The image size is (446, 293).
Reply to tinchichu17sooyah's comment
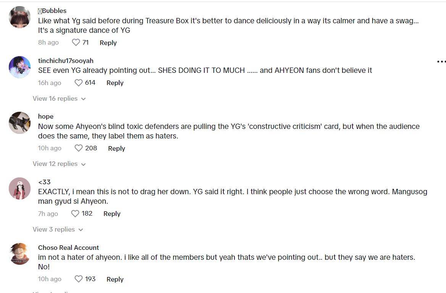click(x=115, y=83)
